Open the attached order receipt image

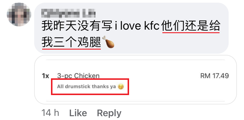coord(136,80)
